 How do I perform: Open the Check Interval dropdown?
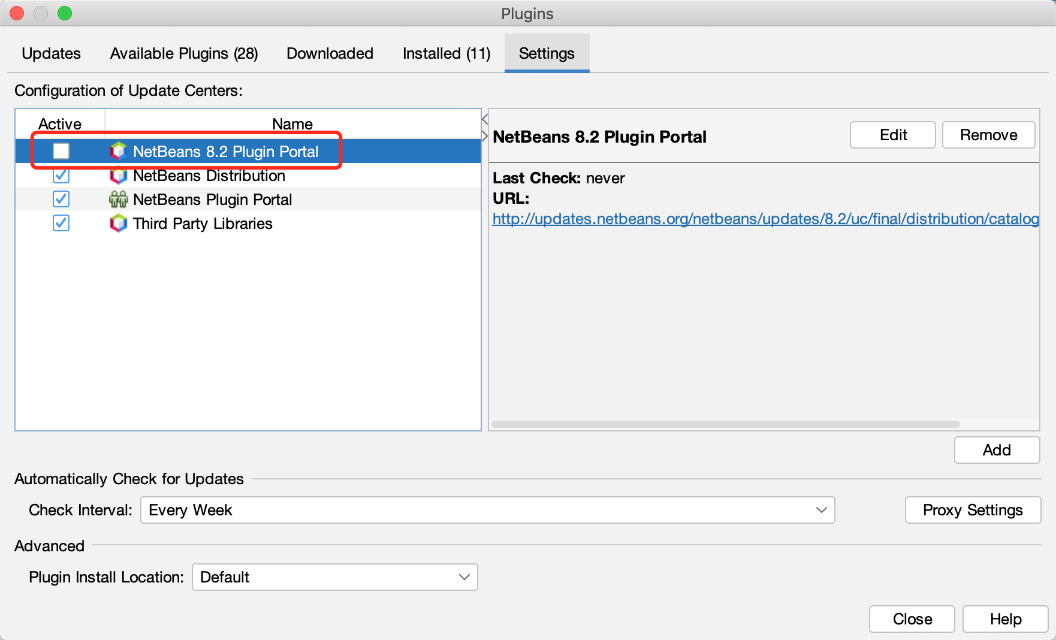coord(487,510)
